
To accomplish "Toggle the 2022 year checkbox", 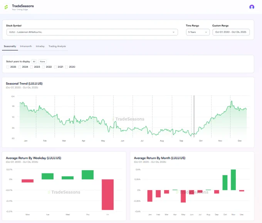I will 43,67.
